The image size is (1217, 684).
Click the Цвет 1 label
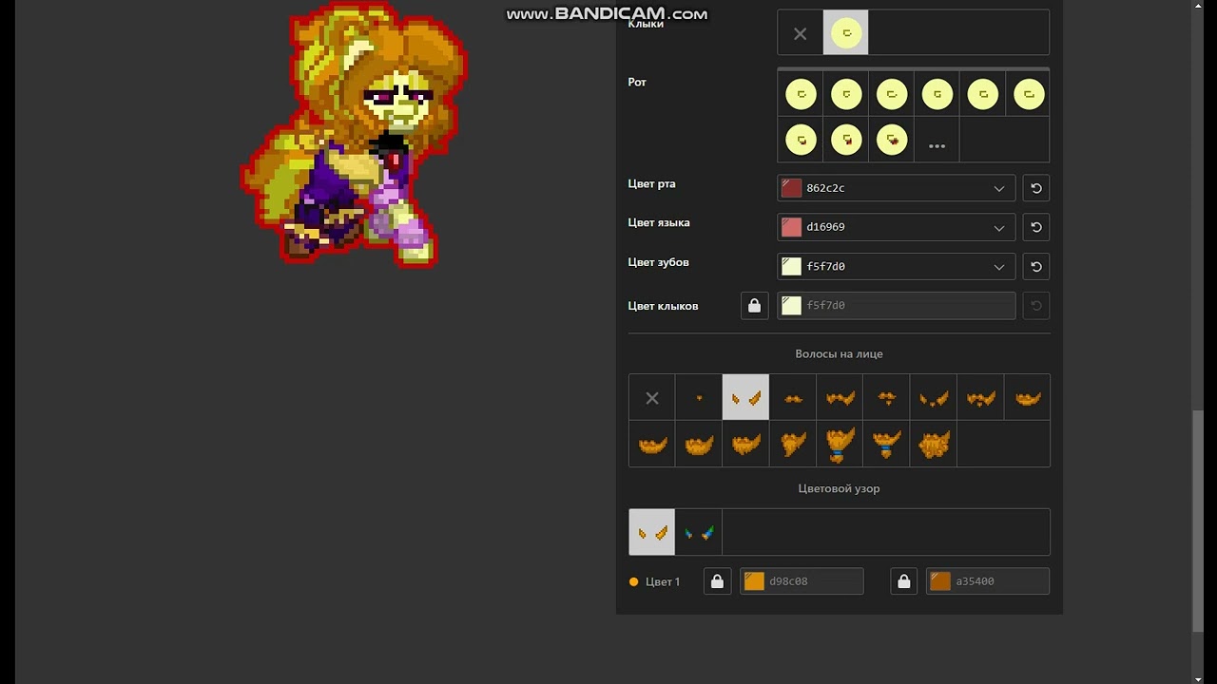(x=663, y=581)
